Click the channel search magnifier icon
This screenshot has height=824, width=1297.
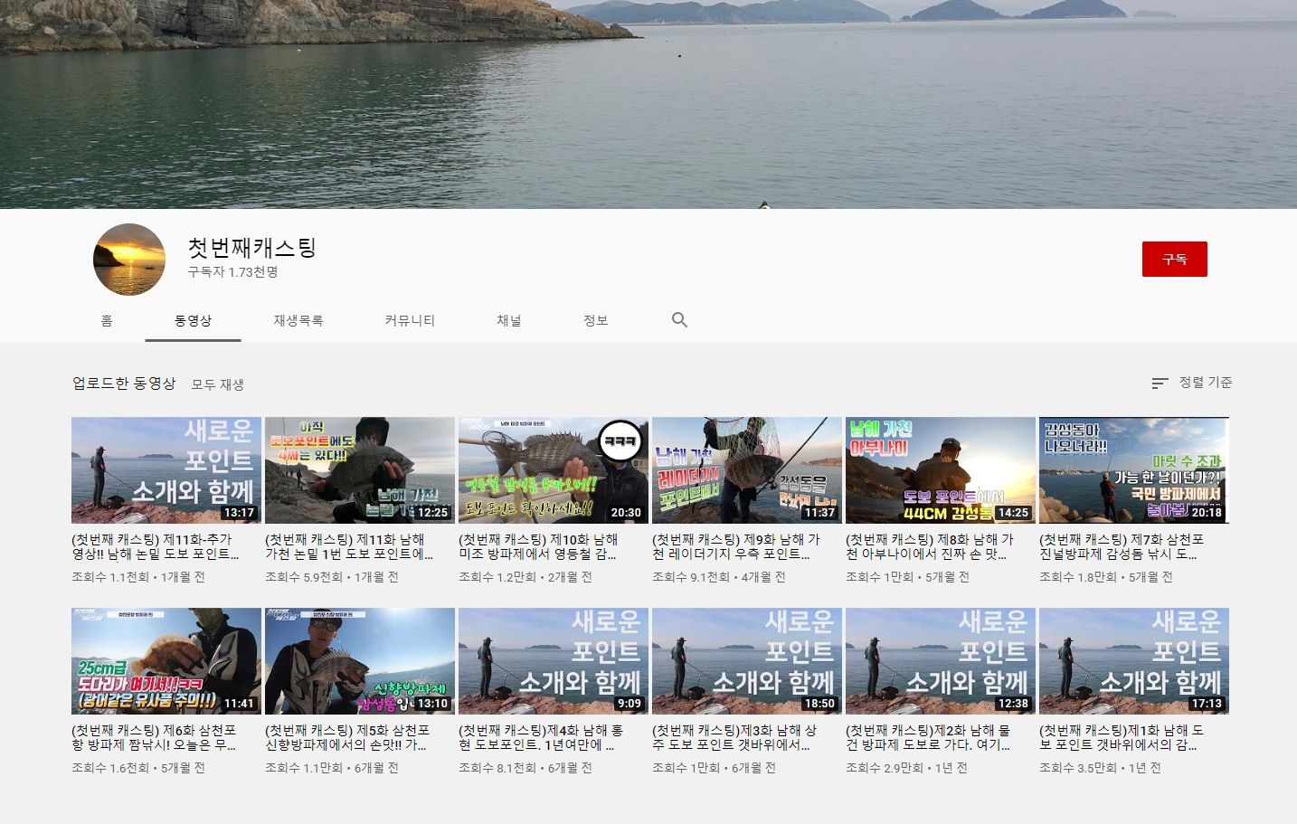coord(679,320)
